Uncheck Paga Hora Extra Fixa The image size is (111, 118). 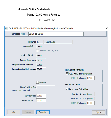[67, 89]
